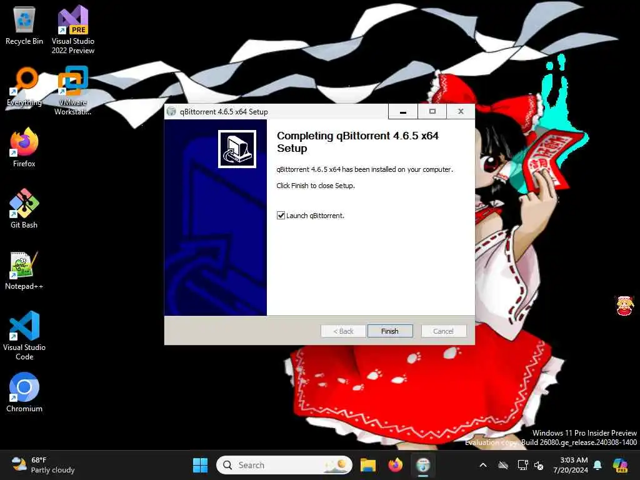Click the small desktop mascot character
This screenshot has height=480, width=640.
[624, 306]
